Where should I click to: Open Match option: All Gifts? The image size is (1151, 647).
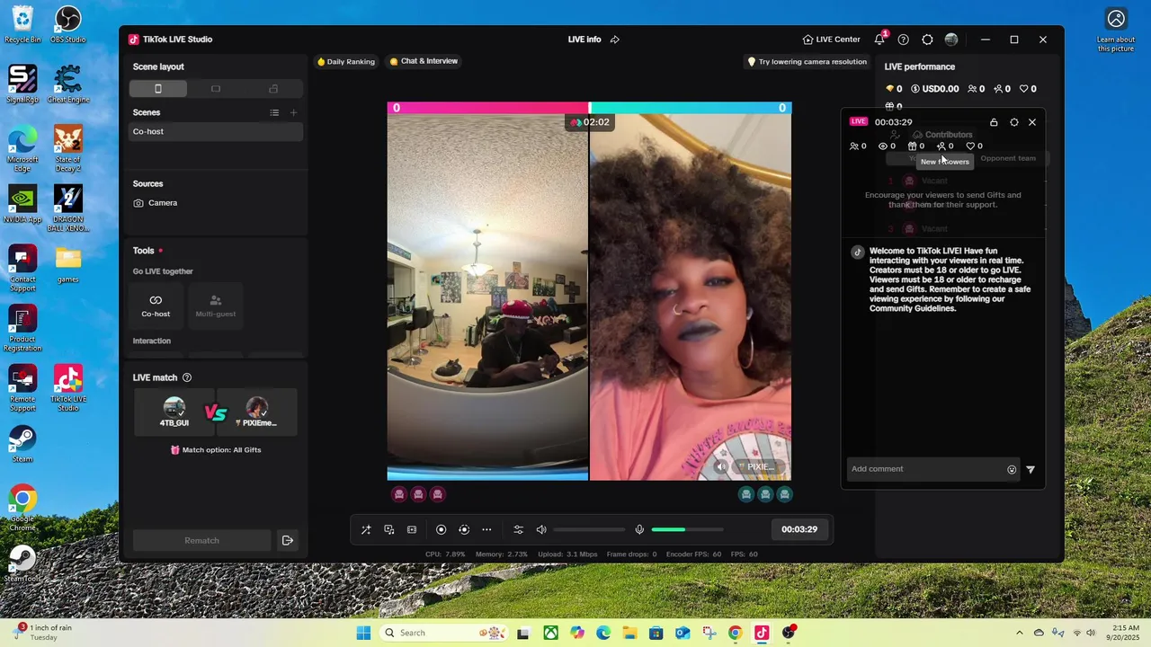(x=216, y=449)
